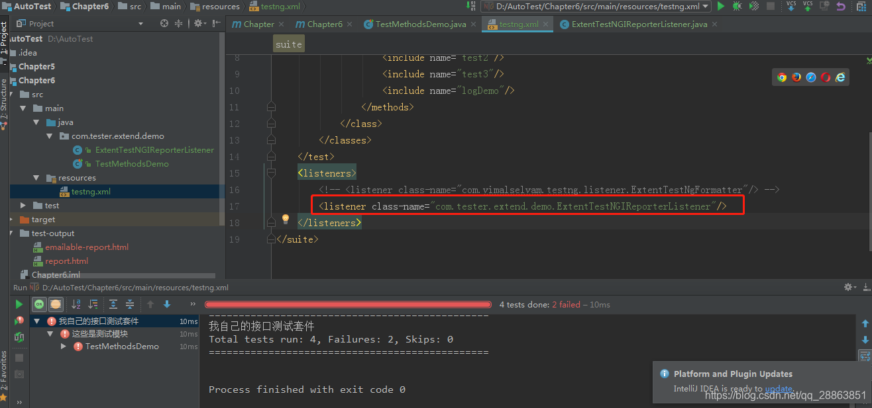Open the run configuration dropdown
The image size is (872, 408).
tap(596, 7)
